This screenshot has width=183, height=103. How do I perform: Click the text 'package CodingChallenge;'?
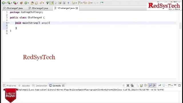pos(27,12)
